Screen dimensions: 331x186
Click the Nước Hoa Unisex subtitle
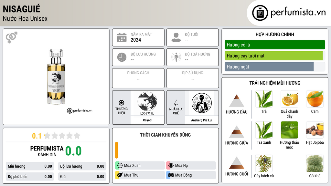pos(25,18)
